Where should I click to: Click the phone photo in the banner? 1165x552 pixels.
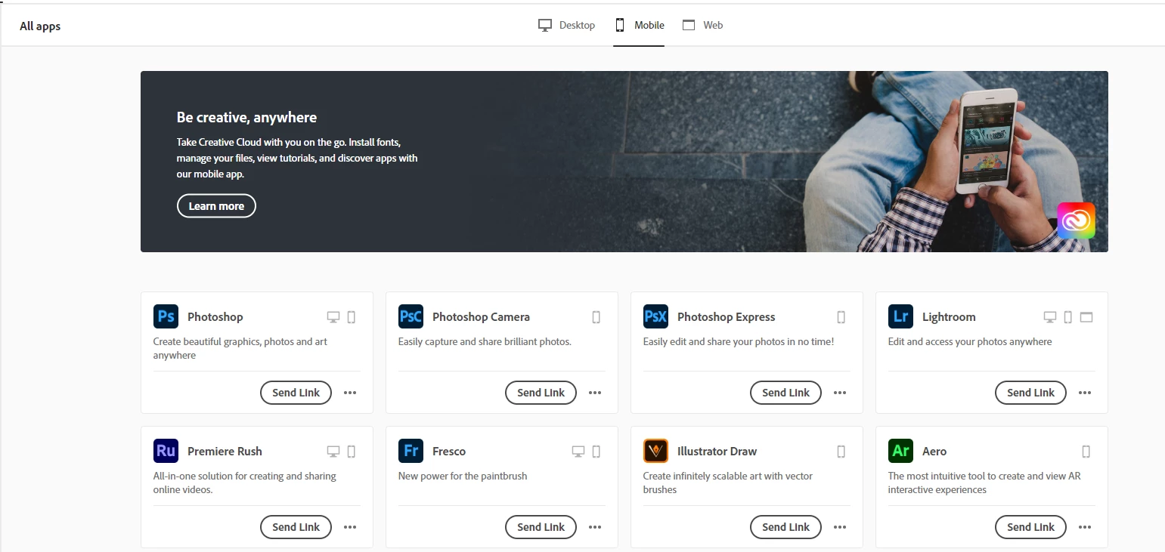[x=987, y=141]
